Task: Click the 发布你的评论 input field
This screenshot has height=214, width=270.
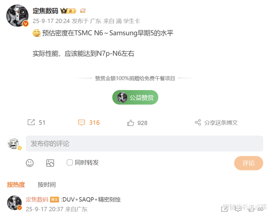Action: click(145, 143)
